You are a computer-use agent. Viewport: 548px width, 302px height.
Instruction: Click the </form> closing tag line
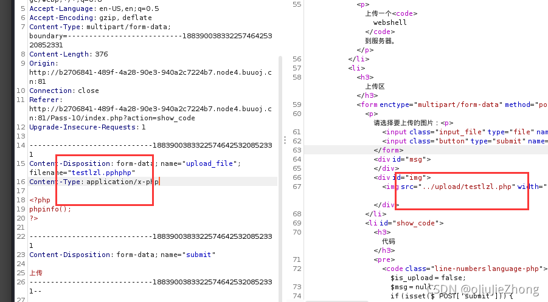pos(388,150)
